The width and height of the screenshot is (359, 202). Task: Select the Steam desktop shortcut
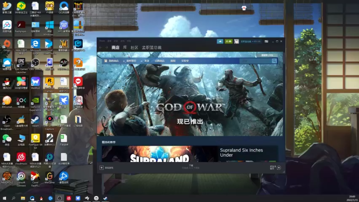(x=35, y=121)
